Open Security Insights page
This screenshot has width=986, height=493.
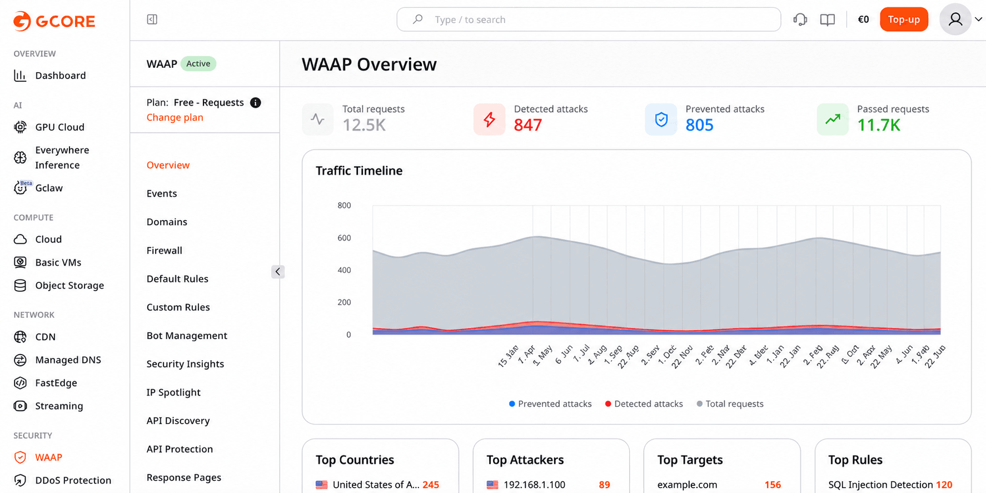[185, 364]
